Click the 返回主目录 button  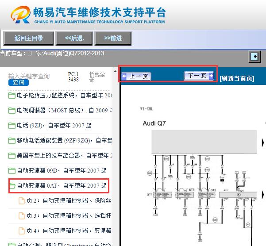[28, 38]
